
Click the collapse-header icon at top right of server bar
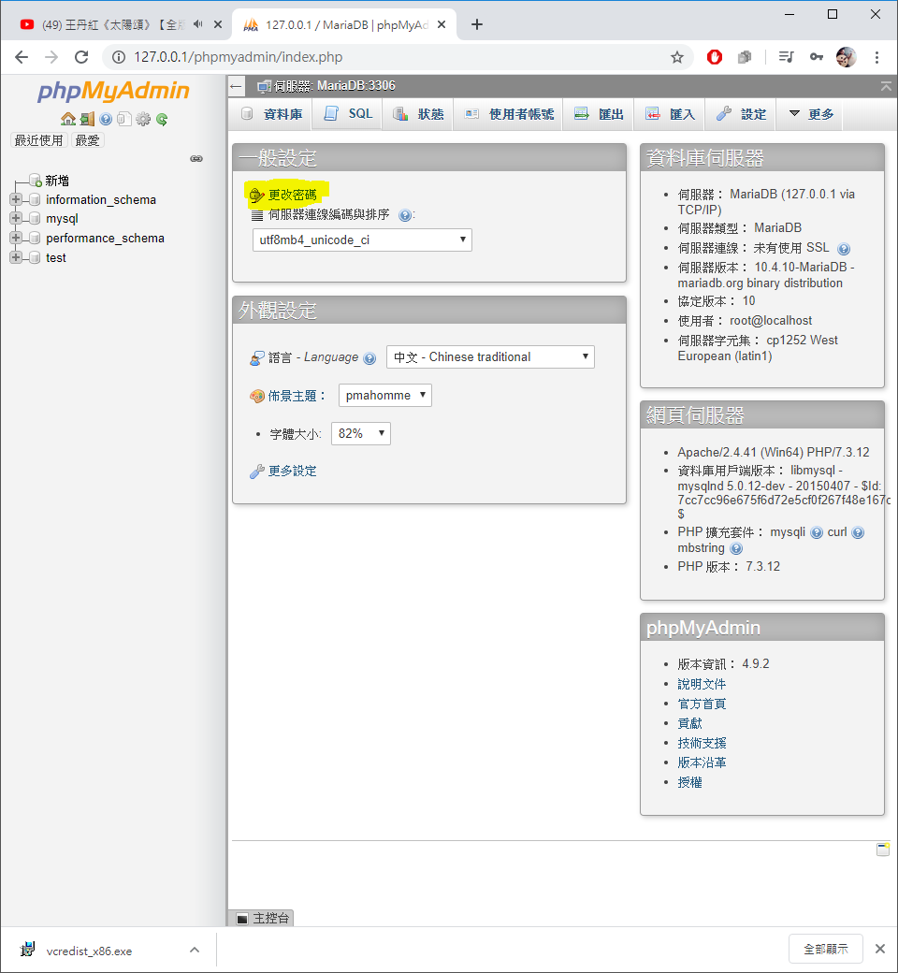[886, 86]
